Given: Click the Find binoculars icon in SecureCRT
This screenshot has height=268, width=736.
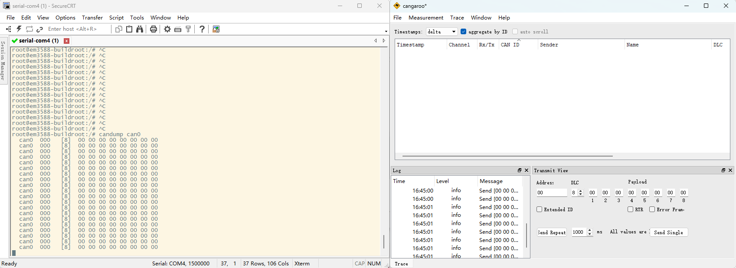Looking at the screenshot, I should [x=140, y=29].
